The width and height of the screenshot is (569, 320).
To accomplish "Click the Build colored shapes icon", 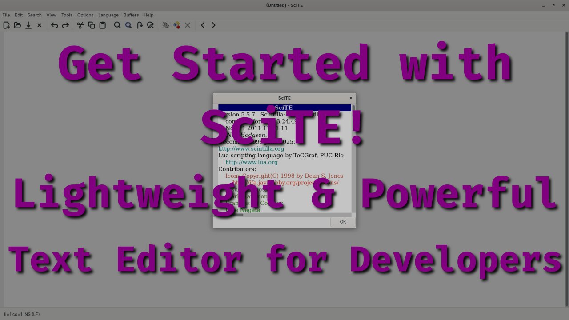I will [176, 25].
